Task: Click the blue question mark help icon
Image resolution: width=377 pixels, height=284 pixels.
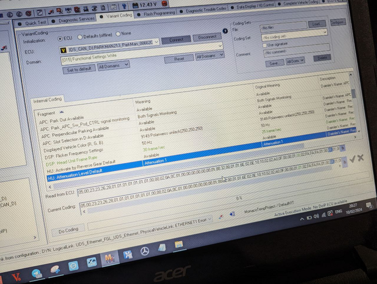Action: (x=124, y=7)
